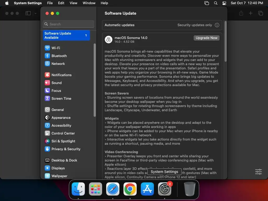The width and height of the screenshot is (268, 201).
Task: Expand sidebar dropdown chevron in background window
Action: tap(35, 13)
